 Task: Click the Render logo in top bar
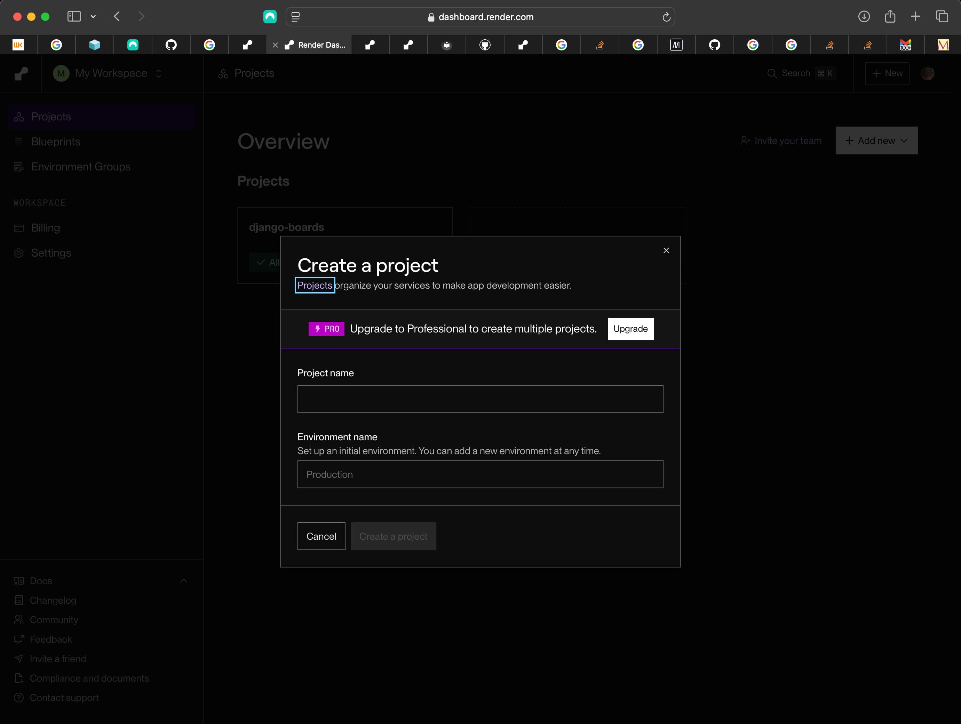coord(21,73)
